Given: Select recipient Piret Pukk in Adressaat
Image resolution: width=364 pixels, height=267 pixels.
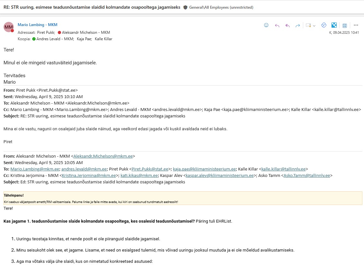Looking at the screenshot, I should (46, 32).
